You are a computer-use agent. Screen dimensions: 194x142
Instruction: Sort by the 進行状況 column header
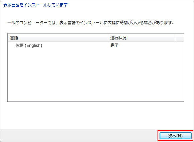click(x=142, y=38)
